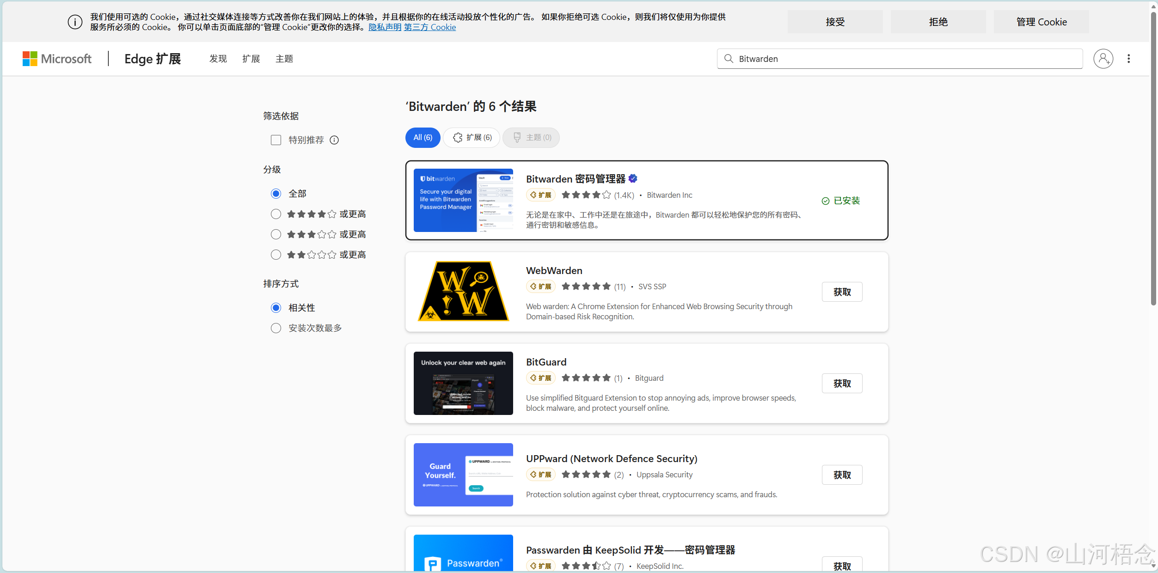Screen dimensions: 1158x573
Task: Focus the search box containing Bitwarden
Action: click(x=900, y=59)
